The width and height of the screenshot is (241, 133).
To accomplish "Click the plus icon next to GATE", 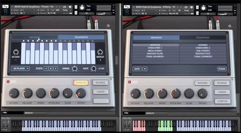I will [x=145, y=69].
